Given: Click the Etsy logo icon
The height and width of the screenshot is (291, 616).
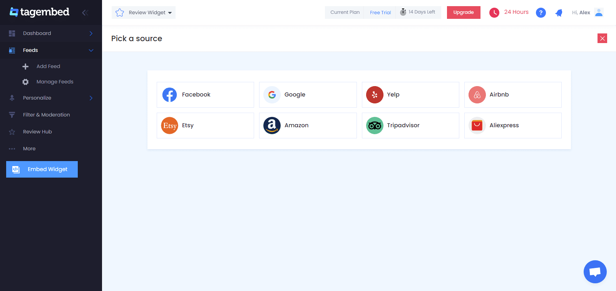Looking at the screenshot, I should click(169, 125).
